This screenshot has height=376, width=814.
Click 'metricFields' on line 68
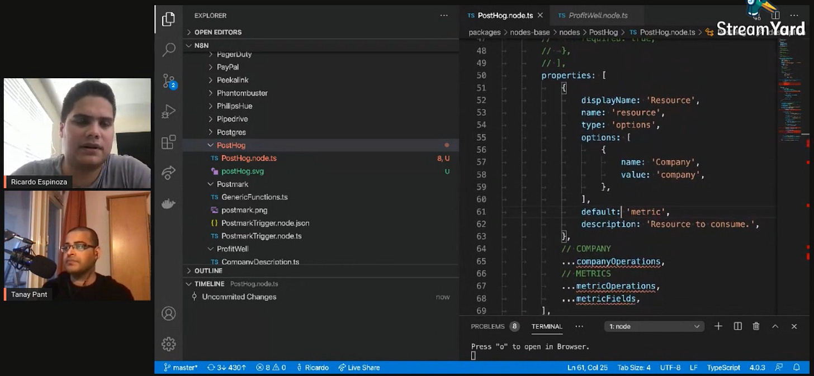click(606, 299)
